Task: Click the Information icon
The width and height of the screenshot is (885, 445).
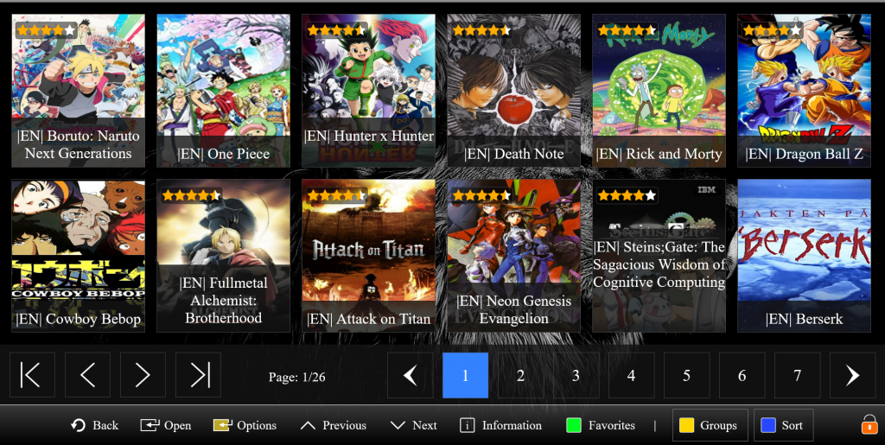Action: (467, 425)
